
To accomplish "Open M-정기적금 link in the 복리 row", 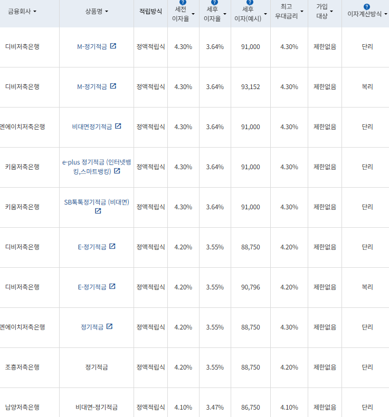I will pyautogui.click(x=92, y=86).
